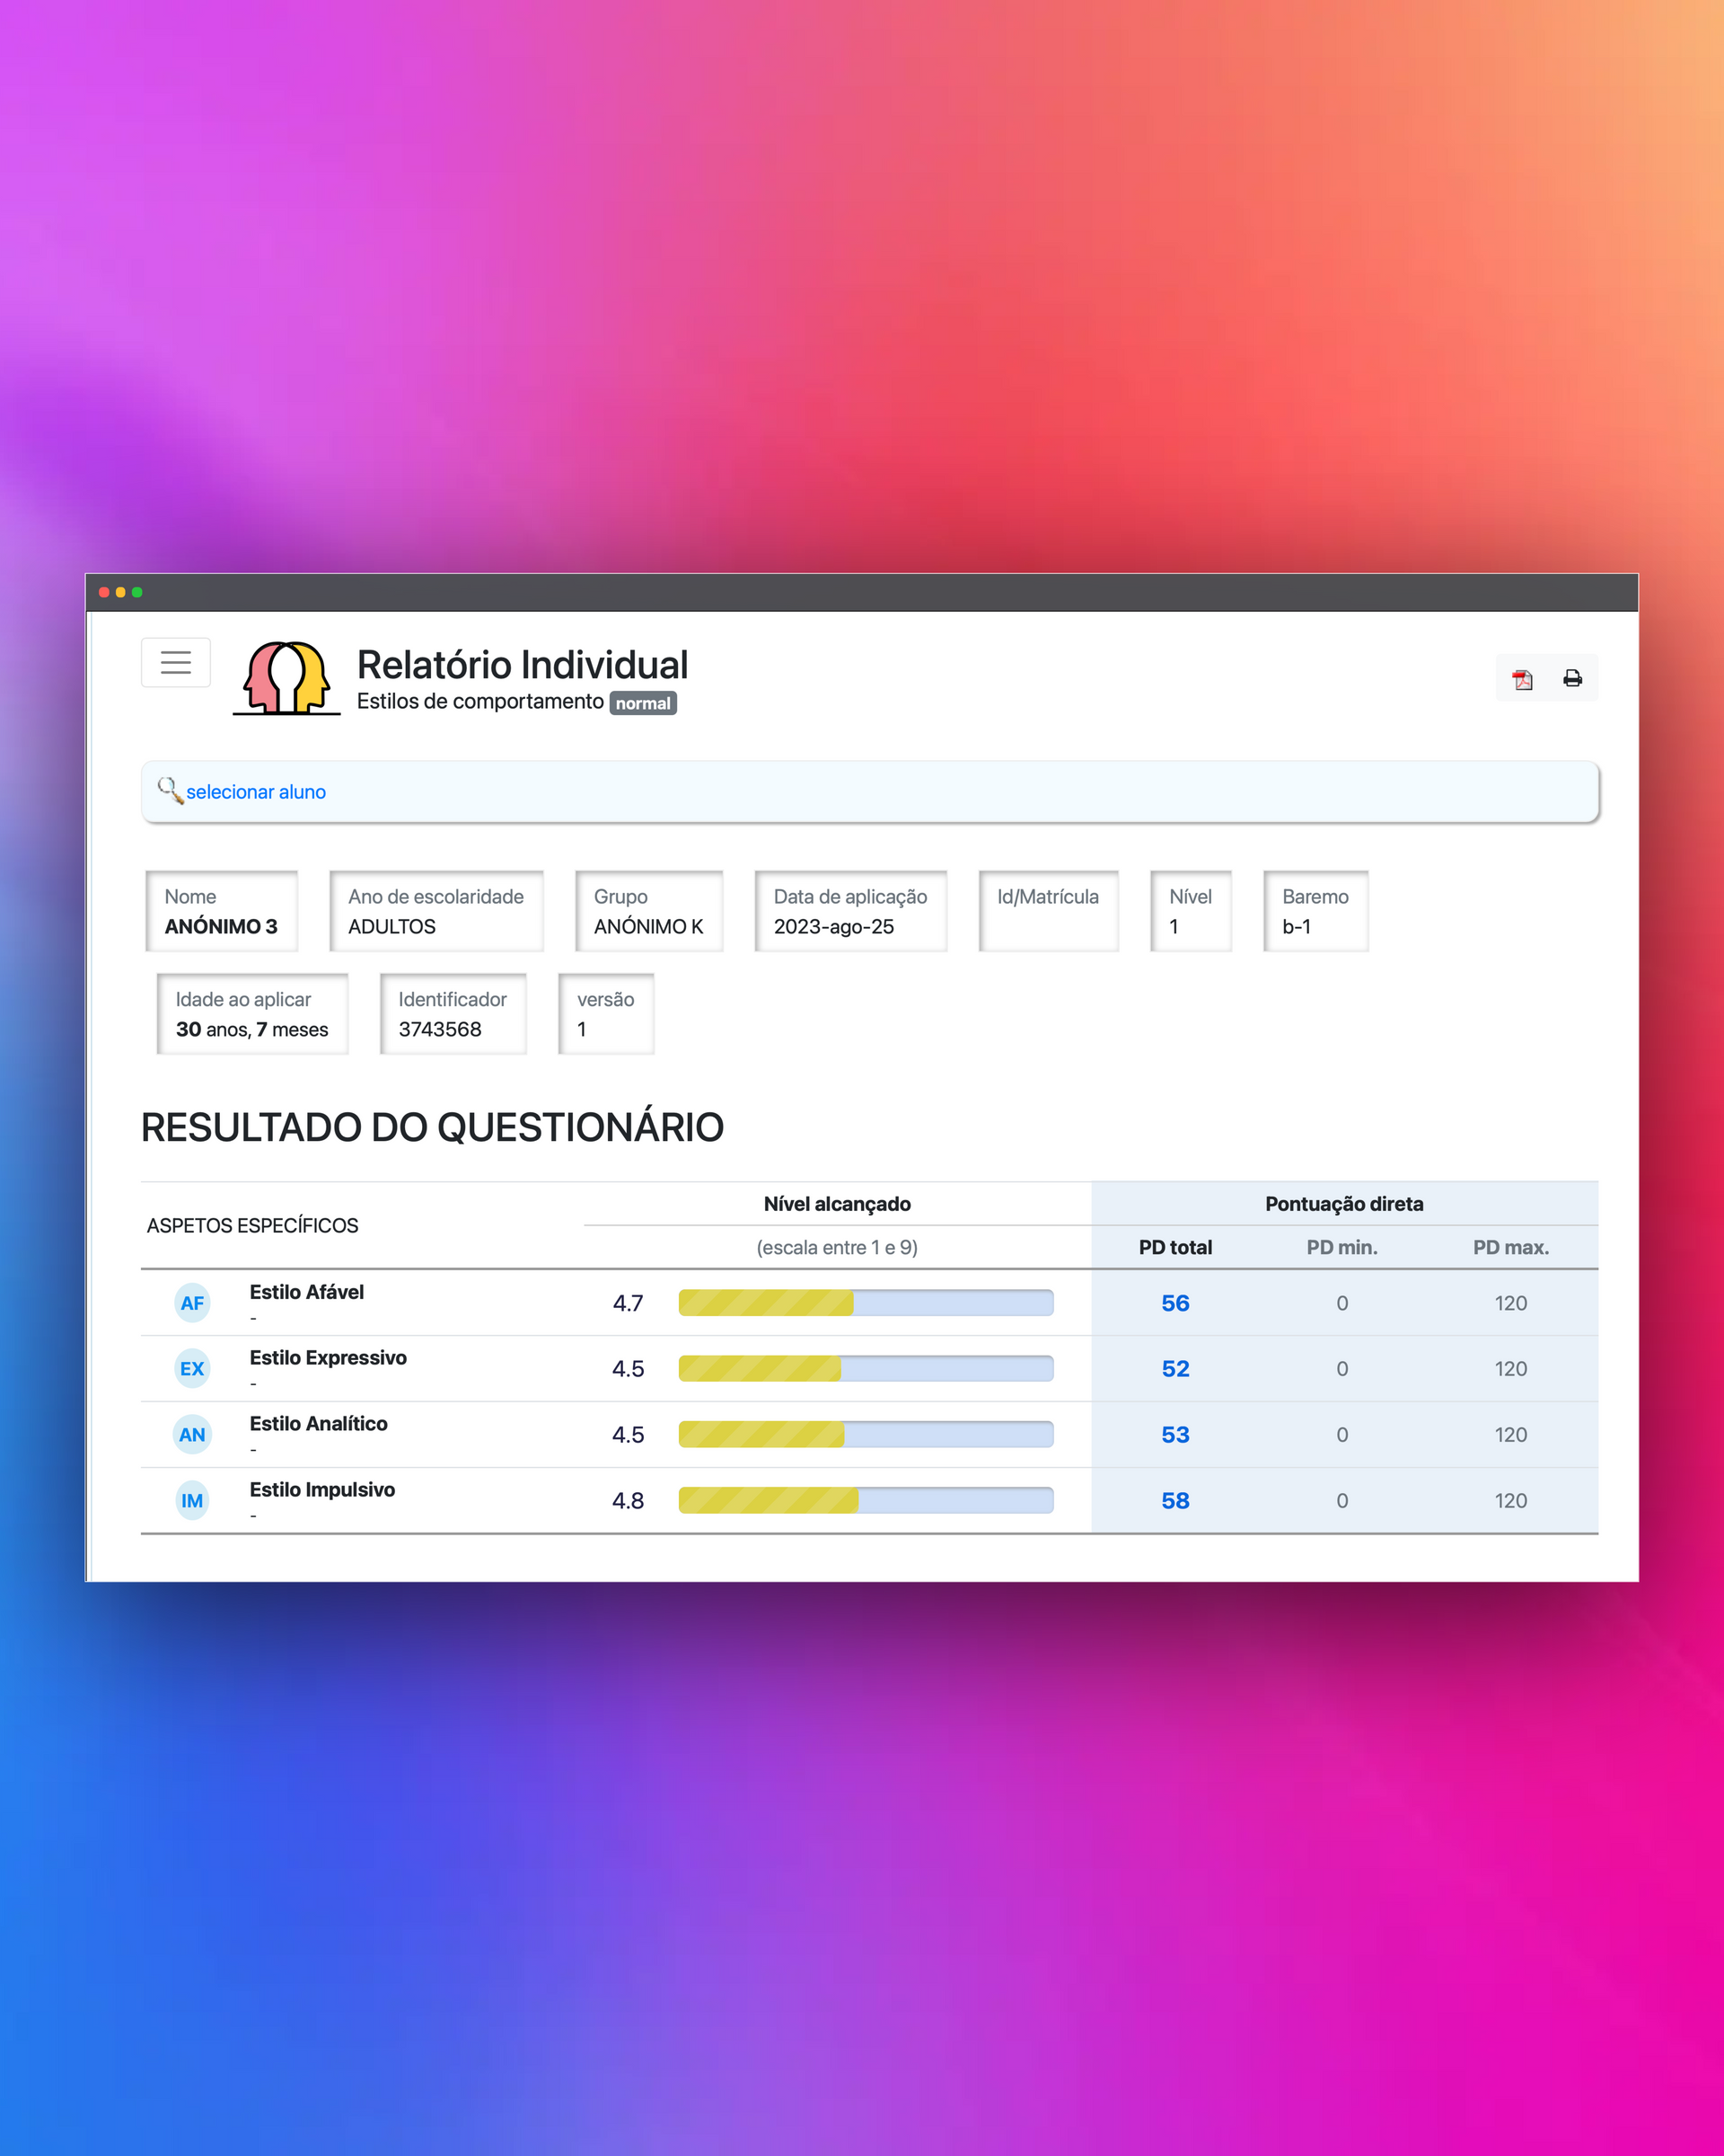Click the Identificador 3743568 box
1724x2156 pixels.
[453, 1014]
